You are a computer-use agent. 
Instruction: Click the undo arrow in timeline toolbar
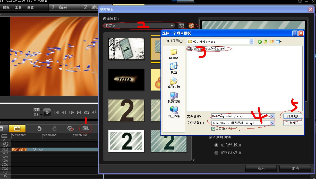(x=39, y=128)
